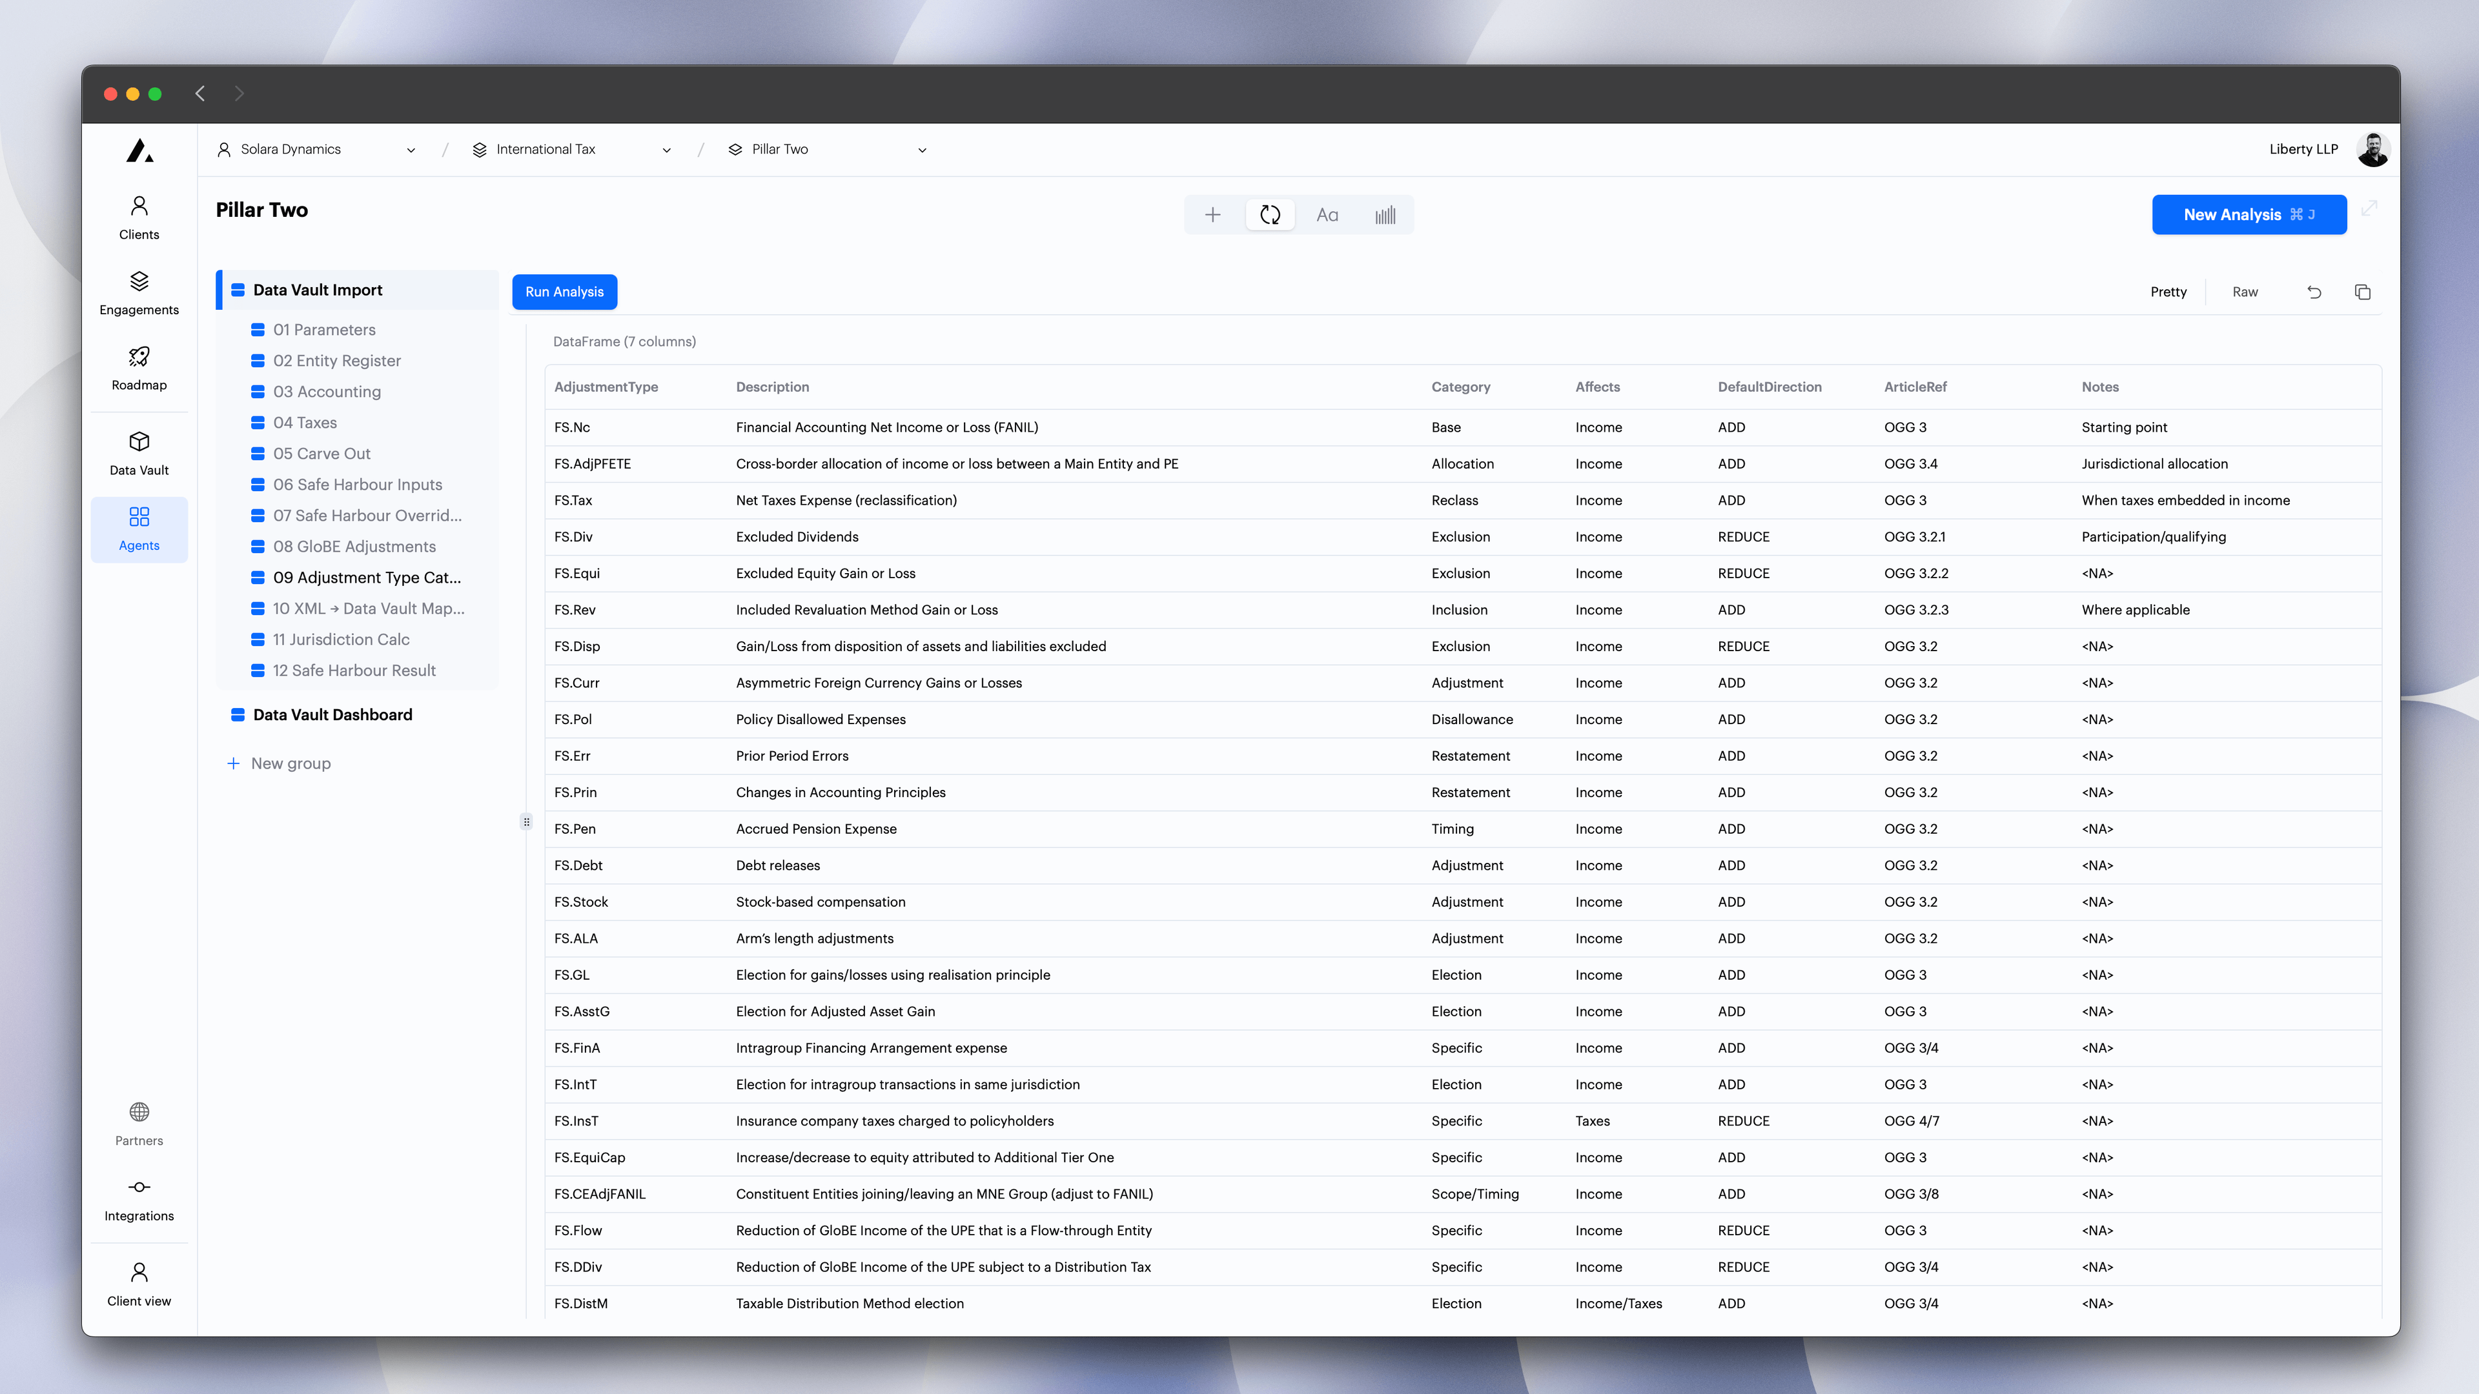Click the undo arrow icon
Image resolution: width=2479 pixels, height=1394 pixels.
pyautogui.click(x=2314, y=292)
